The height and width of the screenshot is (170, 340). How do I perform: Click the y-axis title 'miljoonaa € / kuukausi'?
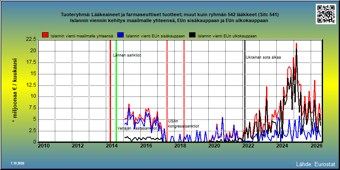14,91
